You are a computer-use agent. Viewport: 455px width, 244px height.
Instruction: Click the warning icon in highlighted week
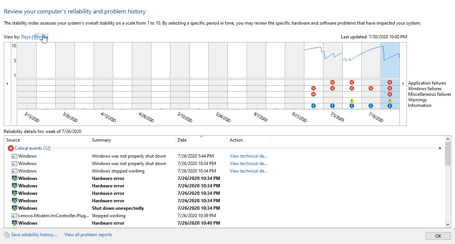389,100
